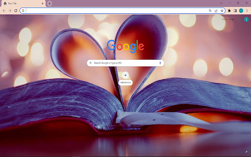Select the New Tab tab
The width and height of the screenshot is (251, 157).
tap(23, 4)
